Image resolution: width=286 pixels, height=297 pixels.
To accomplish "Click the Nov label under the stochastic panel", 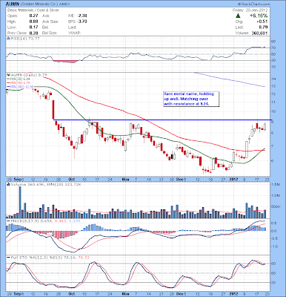I will [126, 293].
